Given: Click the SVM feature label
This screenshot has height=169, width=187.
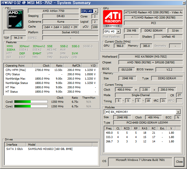Looking at the screenshot, I should (75, 54).
